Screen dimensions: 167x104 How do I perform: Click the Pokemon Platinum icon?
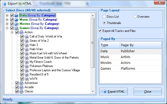26,66
